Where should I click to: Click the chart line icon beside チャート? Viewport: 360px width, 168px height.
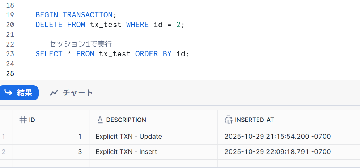pyautogui.click(x=54, y=93)
